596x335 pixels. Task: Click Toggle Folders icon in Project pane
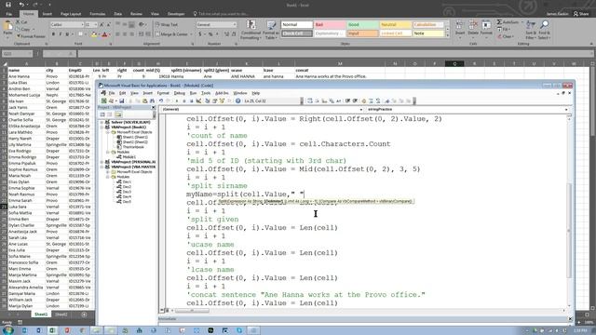pos(118,114)
